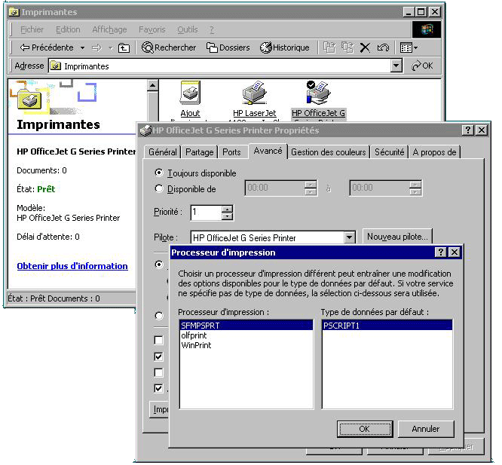The image size is (502, 465).
Task: Click the start time 00:00 field
Action: pyautogui.click(x=275, y=188)
